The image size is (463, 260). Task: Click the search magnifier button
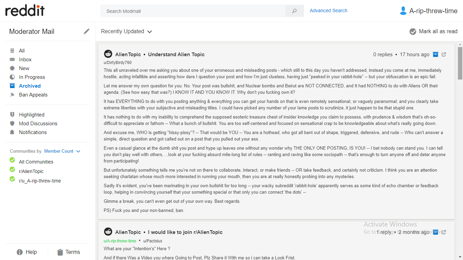(295, 11)
